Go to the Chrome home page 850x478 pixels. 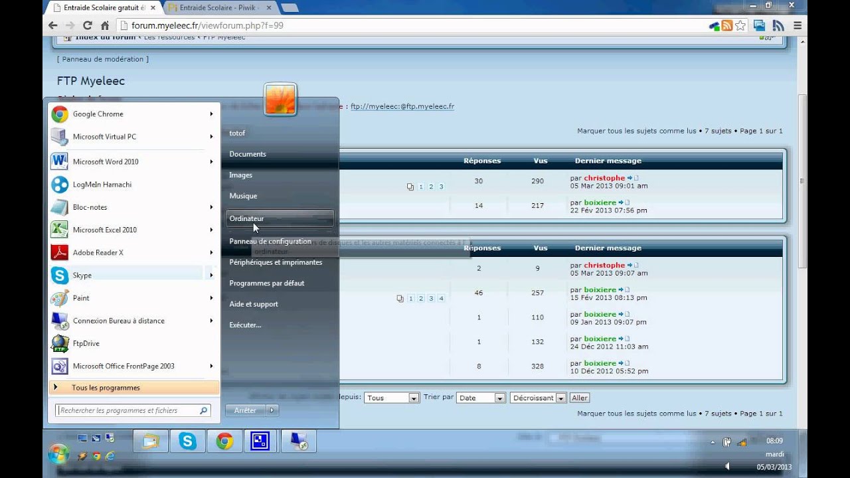pos(105,25)
